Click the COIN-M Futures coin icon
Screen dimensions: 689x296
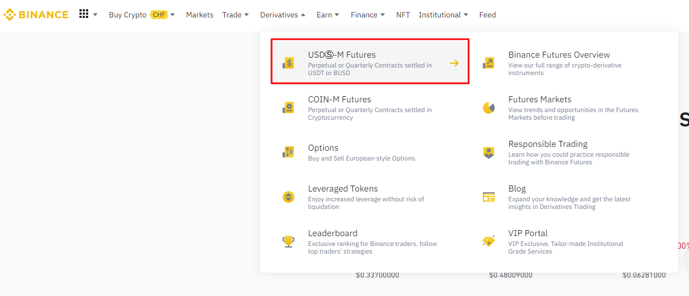(x=288, y=108)
